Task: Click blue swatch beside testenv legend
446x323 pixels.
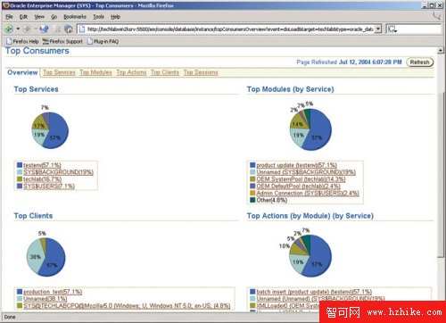Action: pos(20,165)
